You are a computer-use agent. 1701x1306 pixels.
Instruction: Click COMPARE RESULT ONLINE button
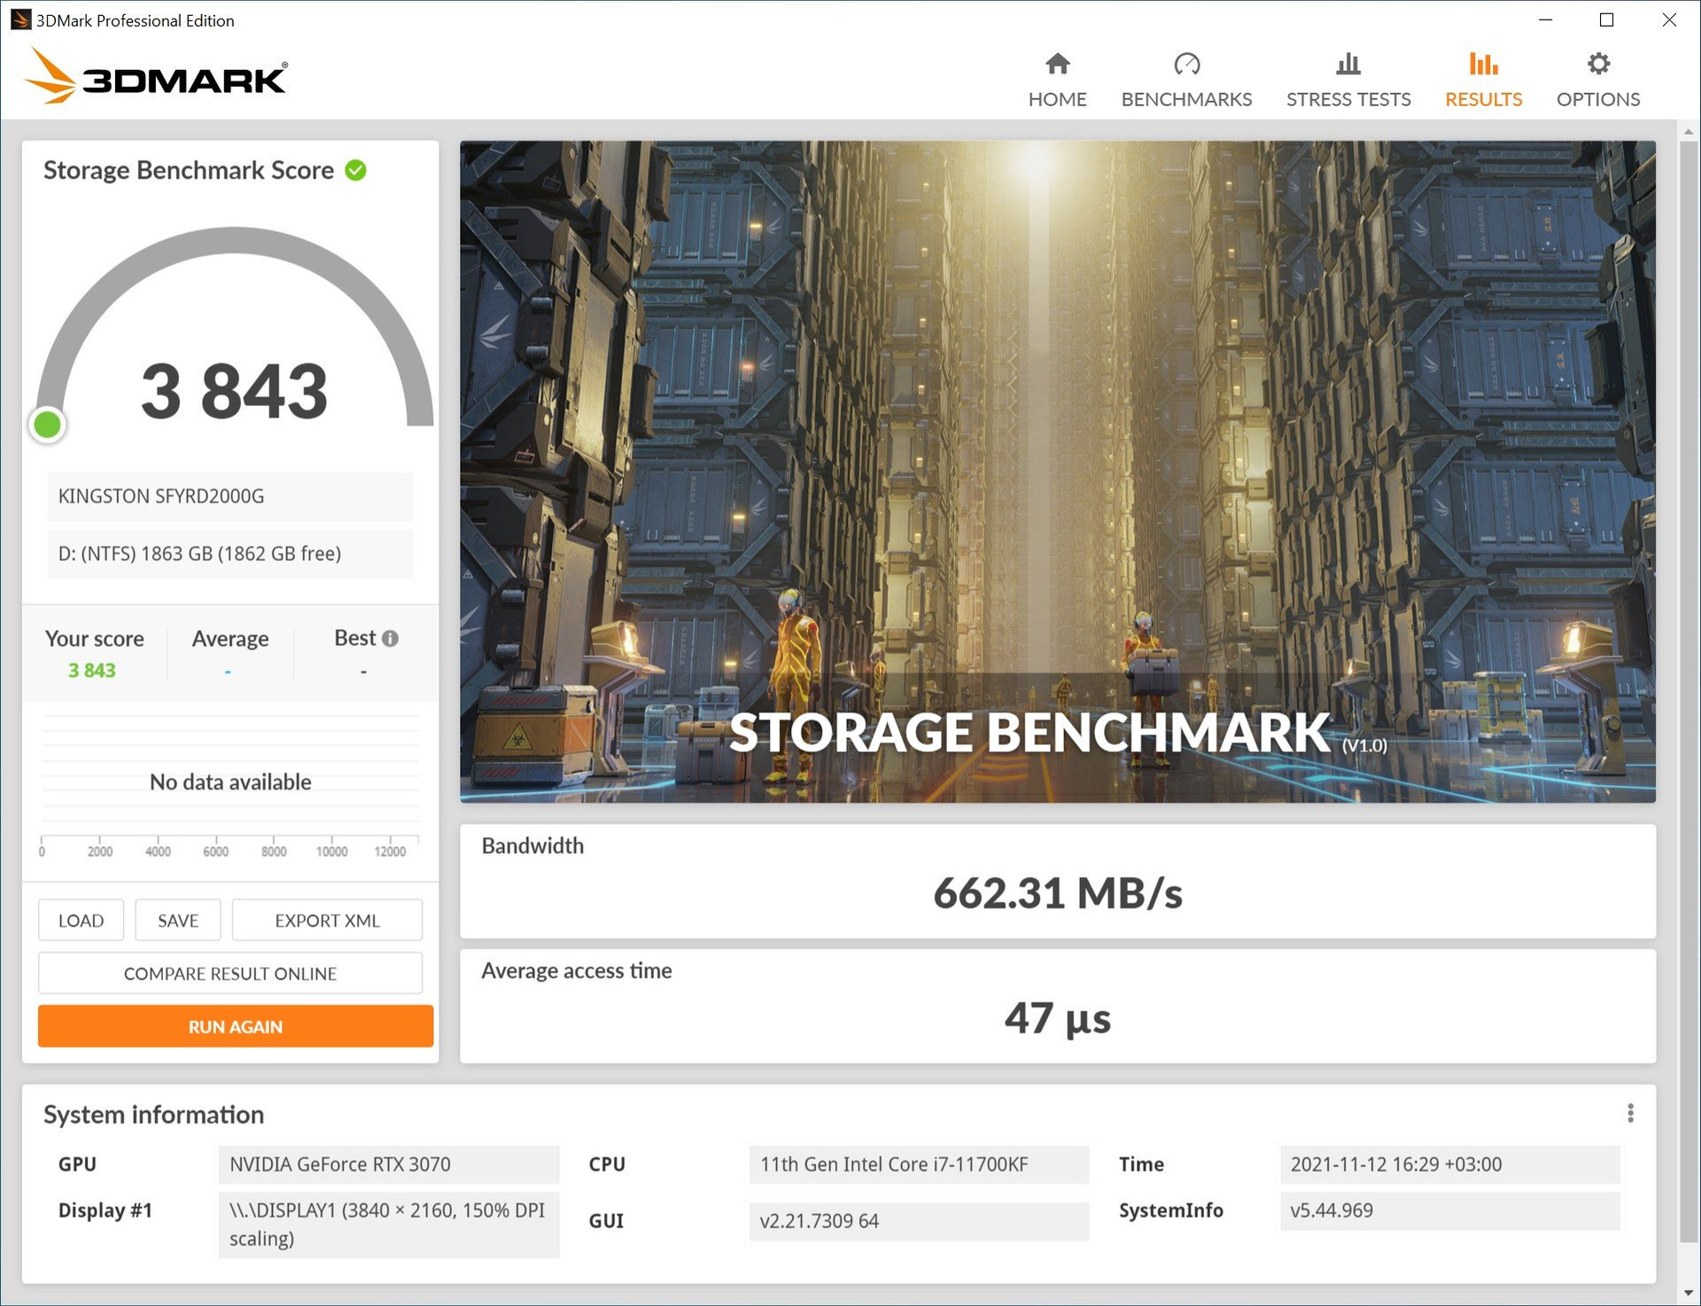(x=230, y=974)
